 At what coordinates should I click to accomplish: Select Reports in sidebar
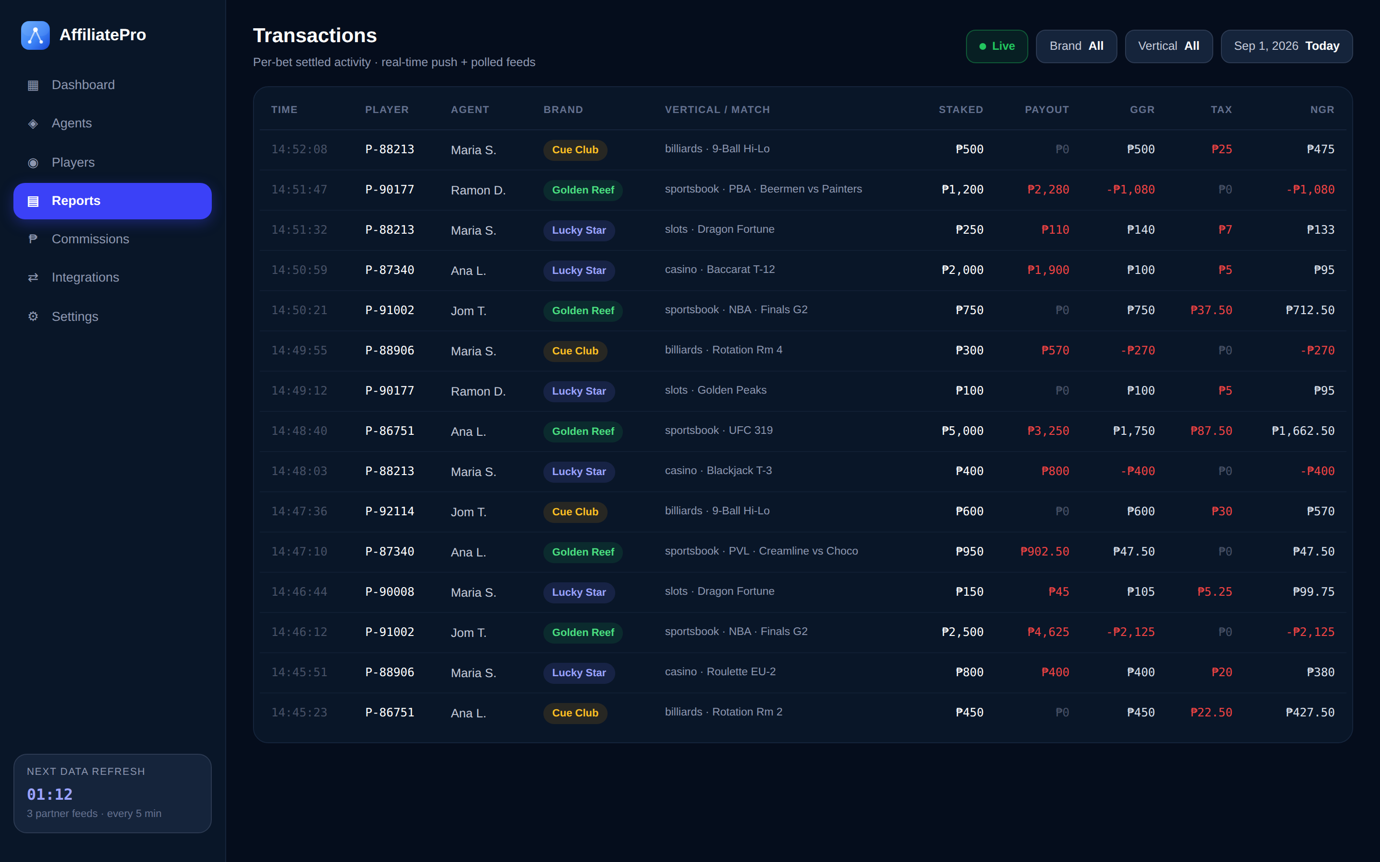(112, 201)
